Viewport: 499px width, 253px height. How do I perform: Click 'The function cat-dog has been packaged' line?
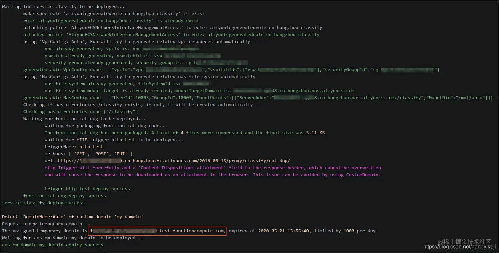click(185, 133)
